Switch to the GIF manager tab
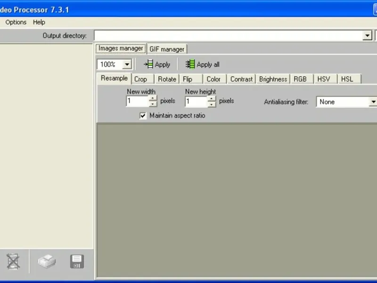 point(167,50)
